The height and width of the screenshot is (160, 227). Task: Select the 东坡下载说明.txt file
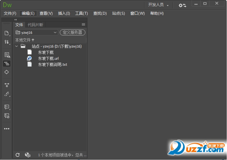(x=52, y=65)
